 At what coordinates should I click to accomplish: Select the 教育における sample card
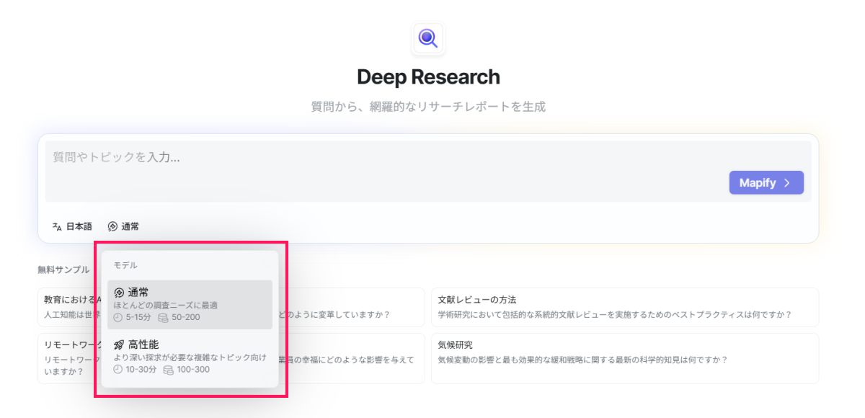pos(69,307)
